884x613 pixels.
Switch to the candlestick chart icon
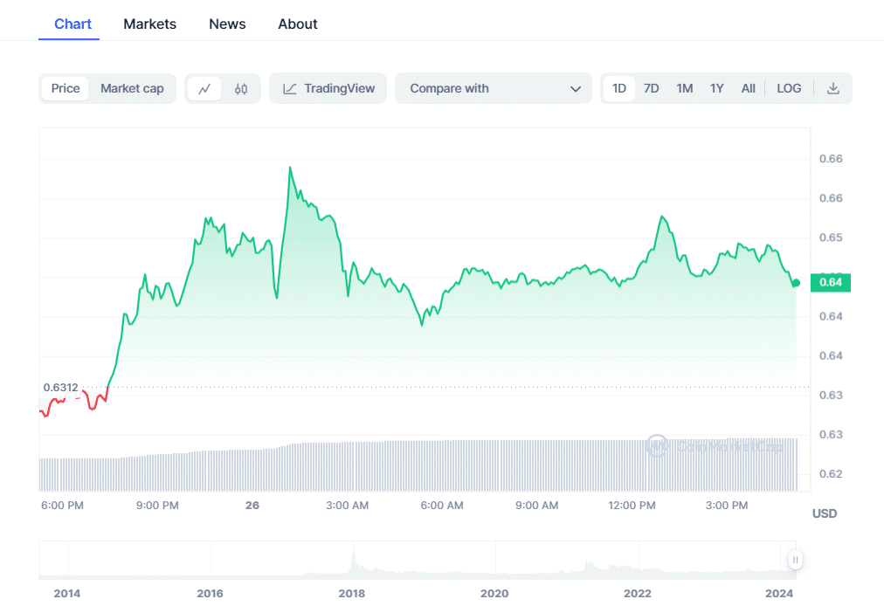pos(241,89)
